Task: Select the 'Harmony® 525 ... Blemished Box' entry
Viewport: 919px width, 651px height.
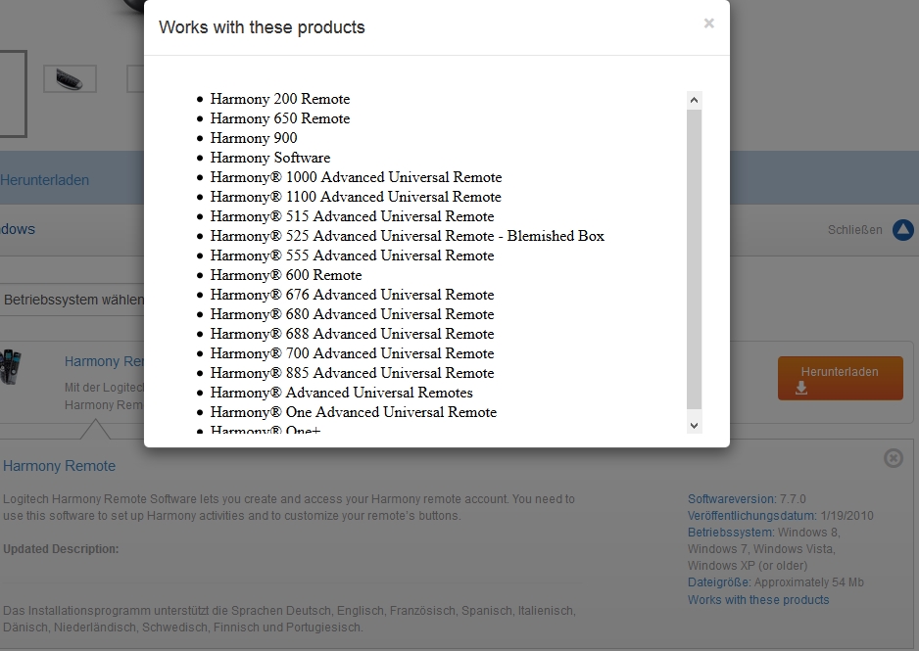Action: tap(408, 236)
